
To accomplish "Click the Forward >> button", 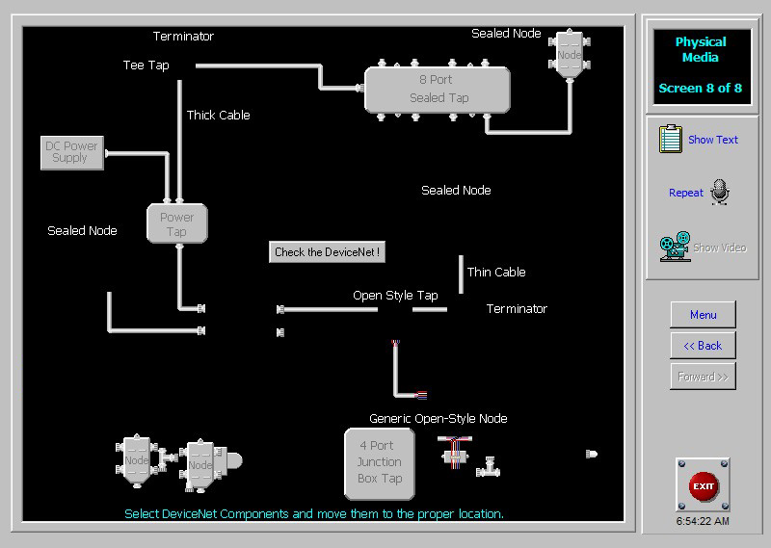I will point(703,377).
